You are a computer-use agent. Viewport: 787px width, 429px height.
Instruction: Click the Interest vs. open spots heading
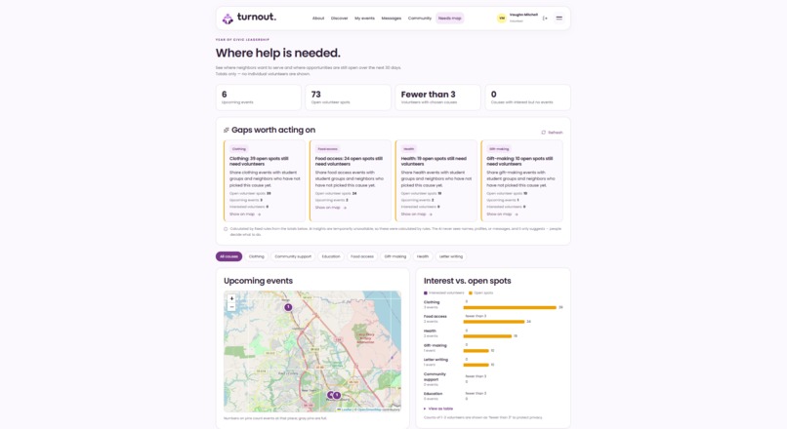tap(468, 281)
